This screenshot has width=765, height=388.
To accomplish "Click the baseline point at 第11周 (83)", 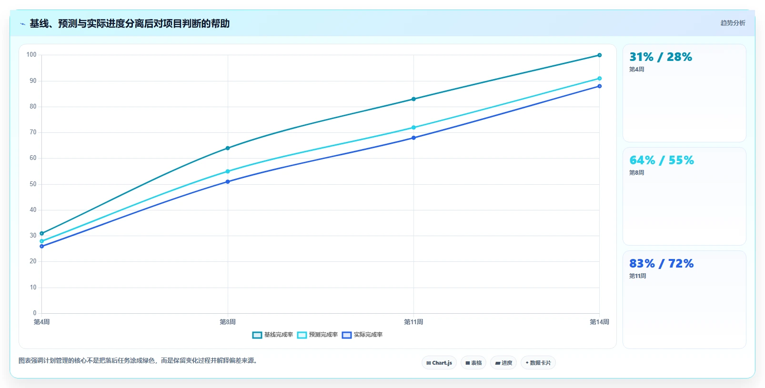I will (x=413, y=99).
